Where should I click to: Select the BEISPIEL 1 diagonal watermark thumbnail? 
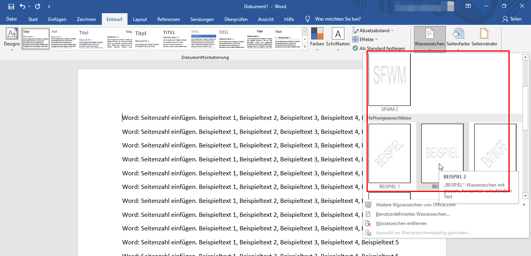click(x=390, y=153)
